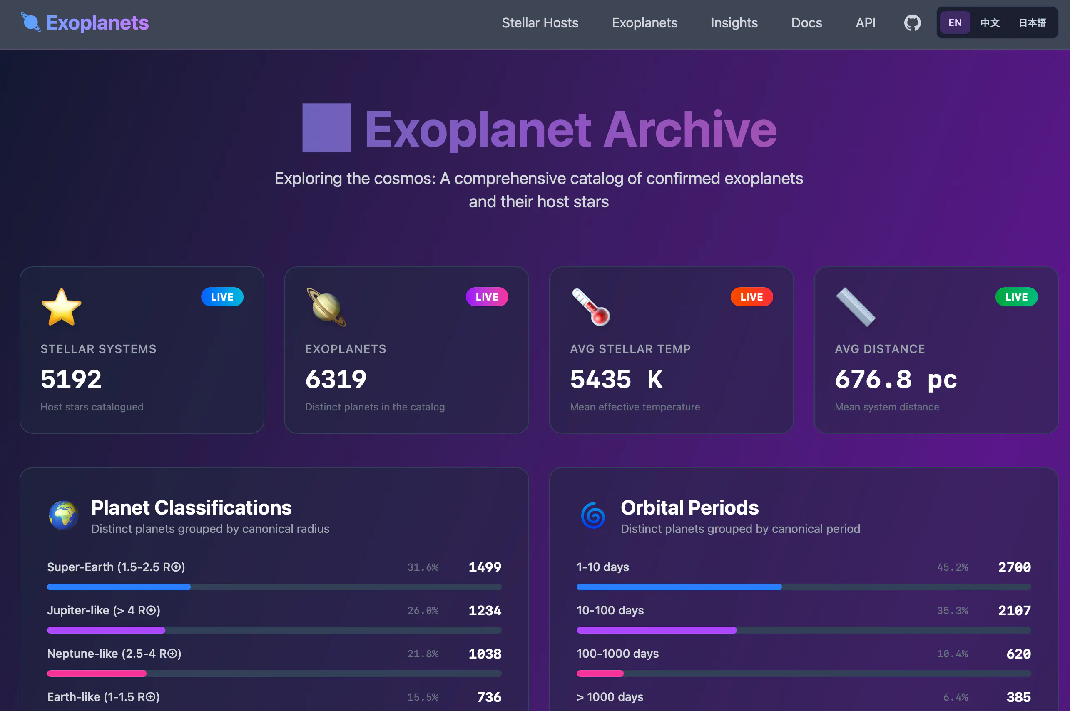Click the Neptune-like (2.5-4 R⊕) label
1070x711 pixels.
pos(114,654)
